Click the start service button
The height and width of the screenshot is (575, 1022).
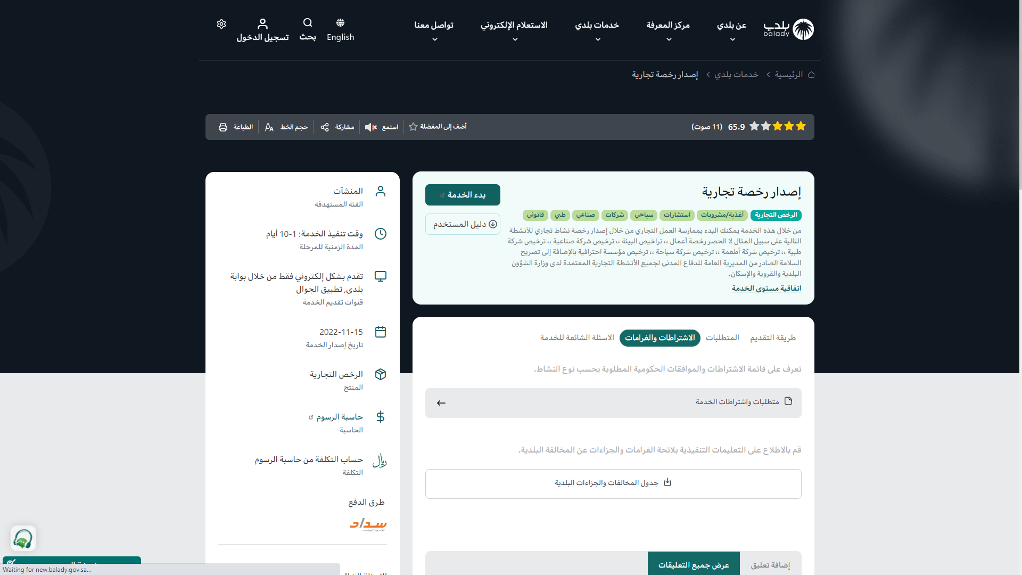(463, 195)
